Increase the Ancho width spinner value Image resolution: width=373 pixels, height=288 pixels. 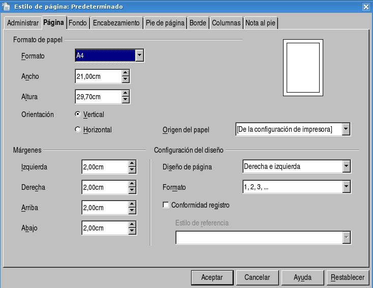coord(126,73)
